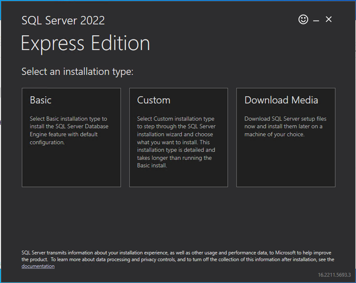Click the smiley face feedback icon

click(x=303, y=20)
